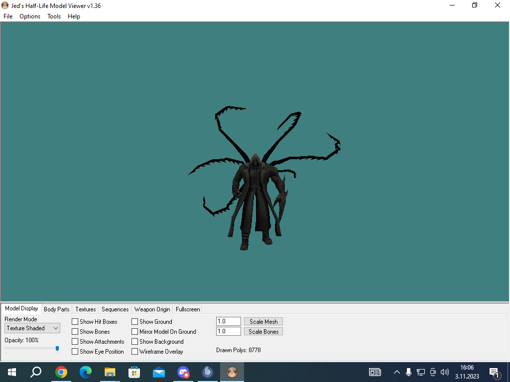Show hidden system tray icons chevron
The height and width of the screenshot is (382, 510).
[397, 372]
